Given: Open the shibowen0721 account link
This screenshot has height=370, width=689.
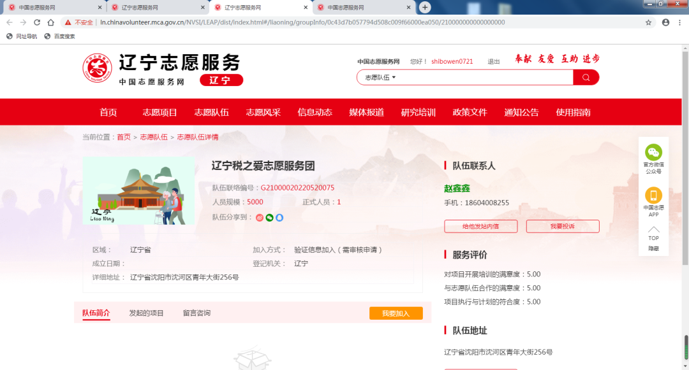Looking at the screenshot, I should click(x=452, y=61).
